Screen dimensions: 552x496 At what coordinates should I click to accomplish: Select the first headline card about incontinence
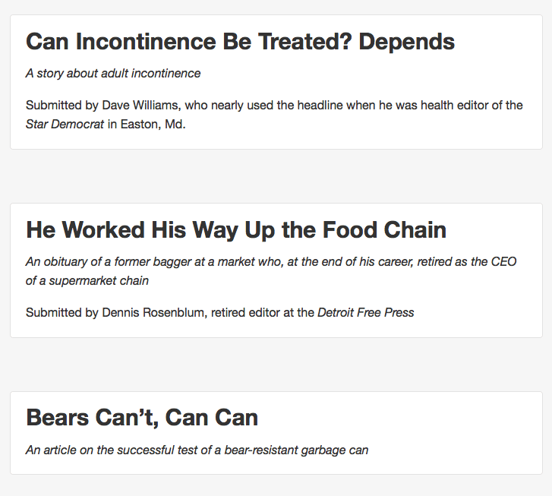(x=276, y=82)
